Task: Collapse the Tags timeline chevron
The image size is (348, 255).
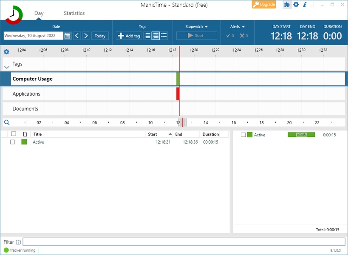Action: coord(6,67)
